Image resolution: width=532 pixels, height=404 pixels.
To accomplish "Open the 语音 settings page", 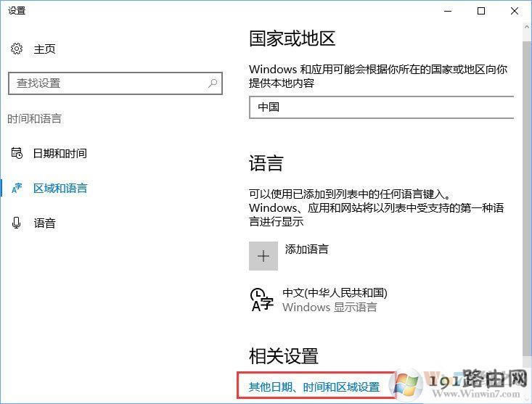I will [44, 223].
